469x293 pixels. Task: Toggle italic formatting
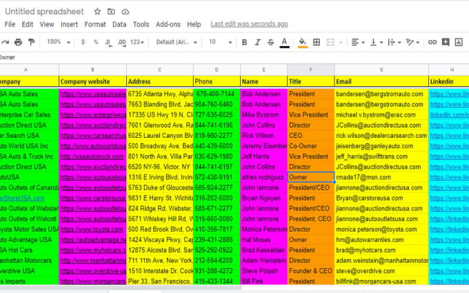click(x=257, y=42)
